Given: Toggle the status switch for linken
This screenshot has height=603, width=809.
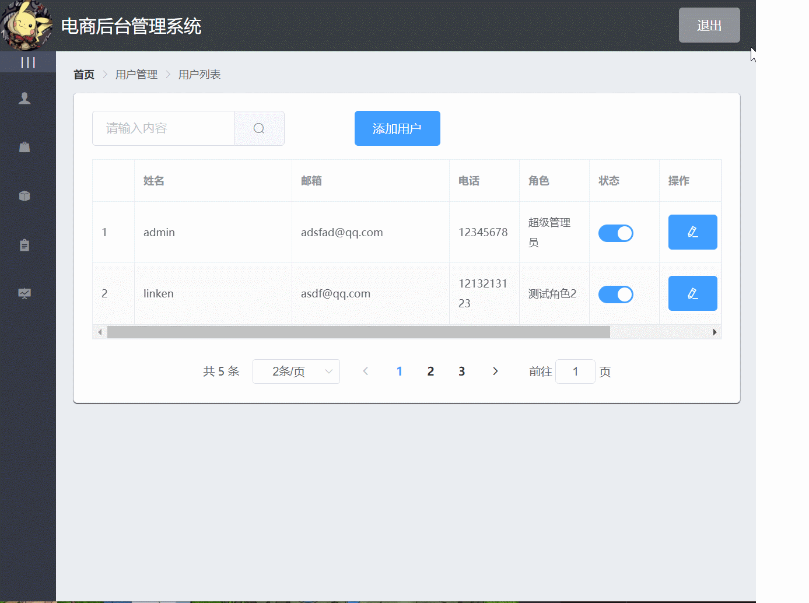Looking at the screenshot, I should click(x=615, y=295).
